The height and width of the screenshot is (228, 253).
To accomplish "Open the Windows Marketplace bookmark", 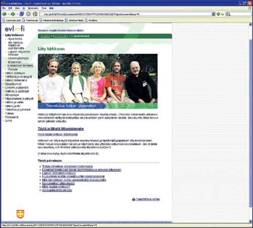I will click(x=52, y=20).
